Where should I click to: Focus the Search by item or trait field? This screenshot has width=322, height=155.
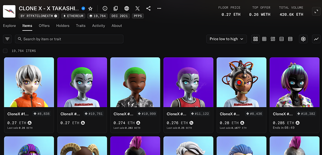[69, 39]
